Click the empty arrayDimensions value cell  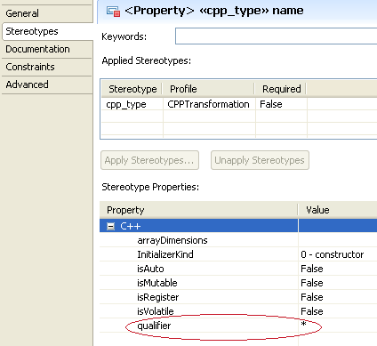point(338,240)
